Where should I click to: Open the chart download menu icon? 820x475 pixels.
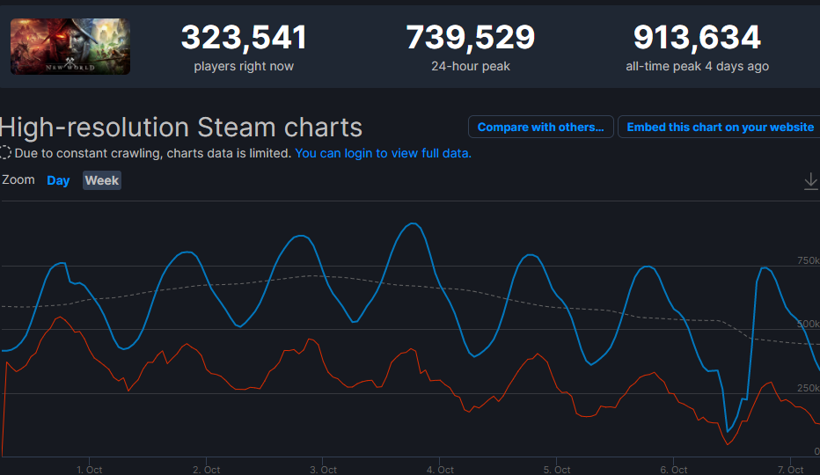810,181
